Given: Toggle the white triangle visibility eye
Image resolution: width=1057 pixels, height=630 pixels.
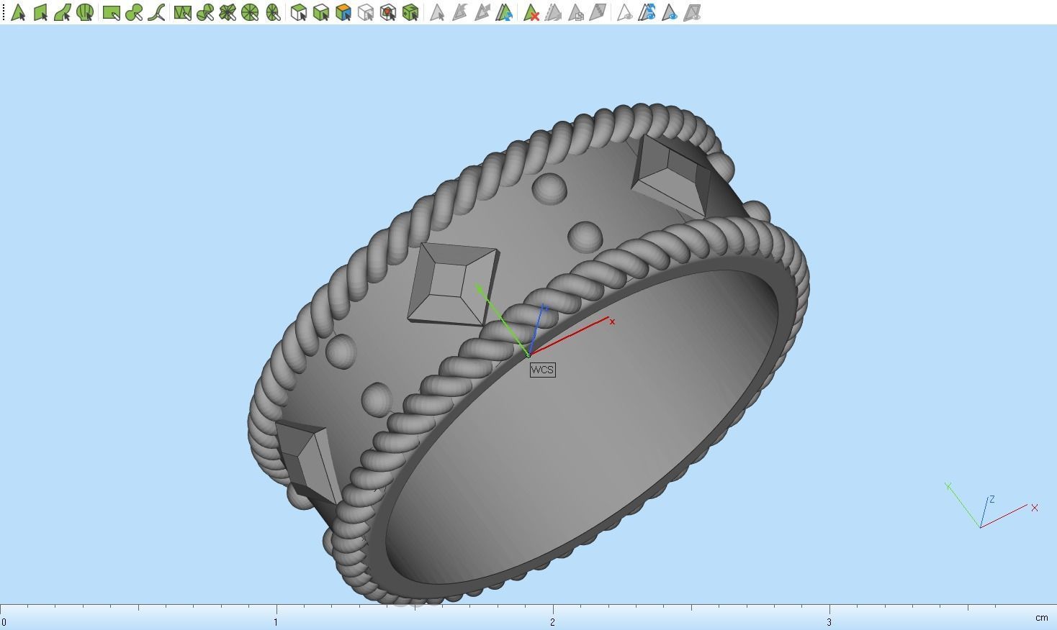Looking at the screenshot, I should pyautogui.click(x=624, y=12).
